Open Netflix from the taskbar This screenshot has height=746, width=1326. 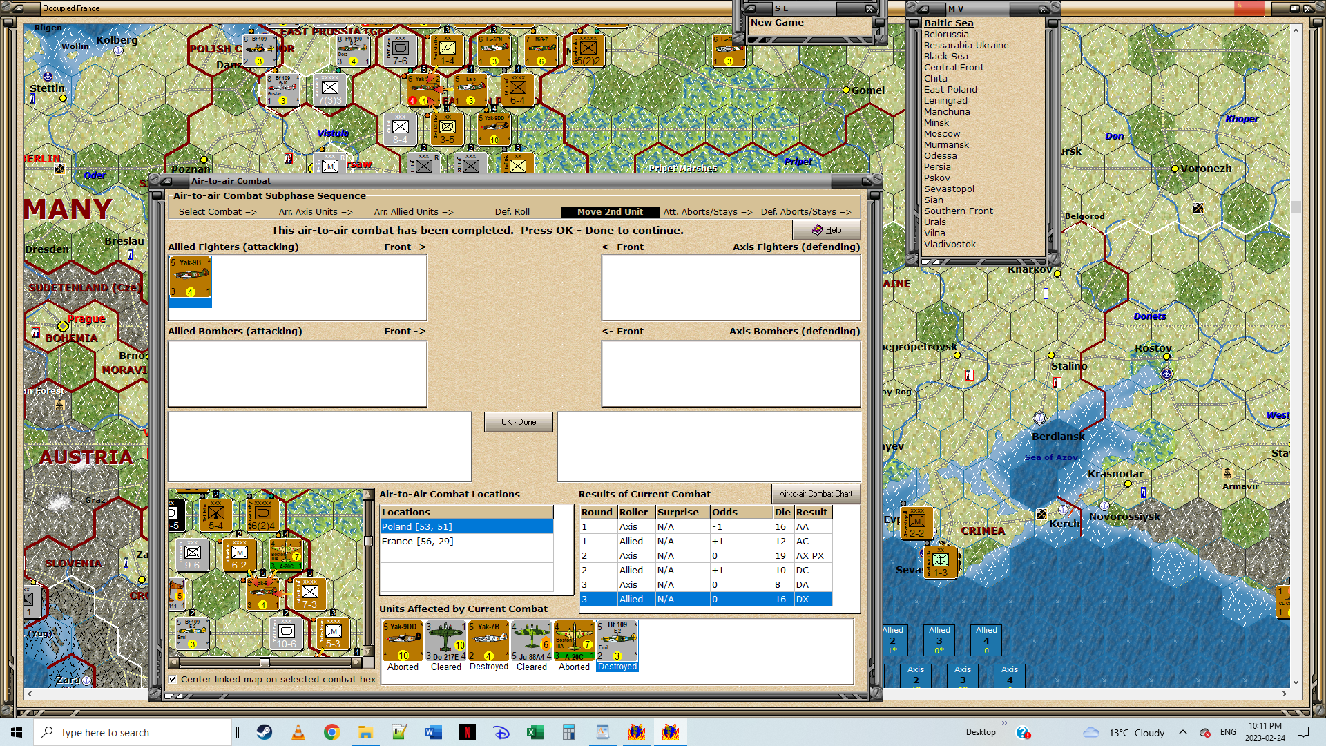pyautogui.click(x=468, y=732)
